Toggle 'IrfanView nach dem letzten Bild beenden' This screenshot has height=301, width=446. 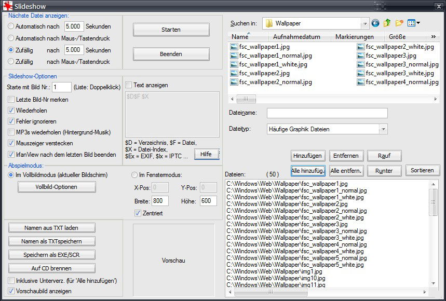click(11, 155)
